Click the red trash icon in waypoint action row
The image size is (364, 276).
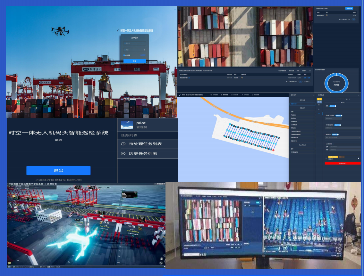[x=358, y=158]
